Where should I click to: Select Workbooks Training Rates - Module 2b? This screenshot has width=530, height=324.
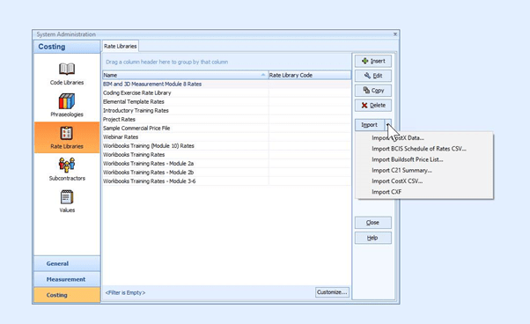pyautogui.click(x=226, y=173)
